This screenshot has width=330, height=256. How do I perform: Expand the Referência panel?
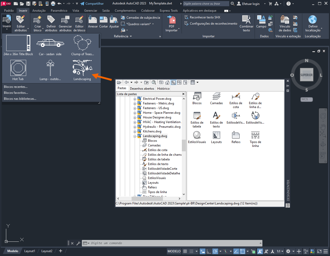(123, 36)
